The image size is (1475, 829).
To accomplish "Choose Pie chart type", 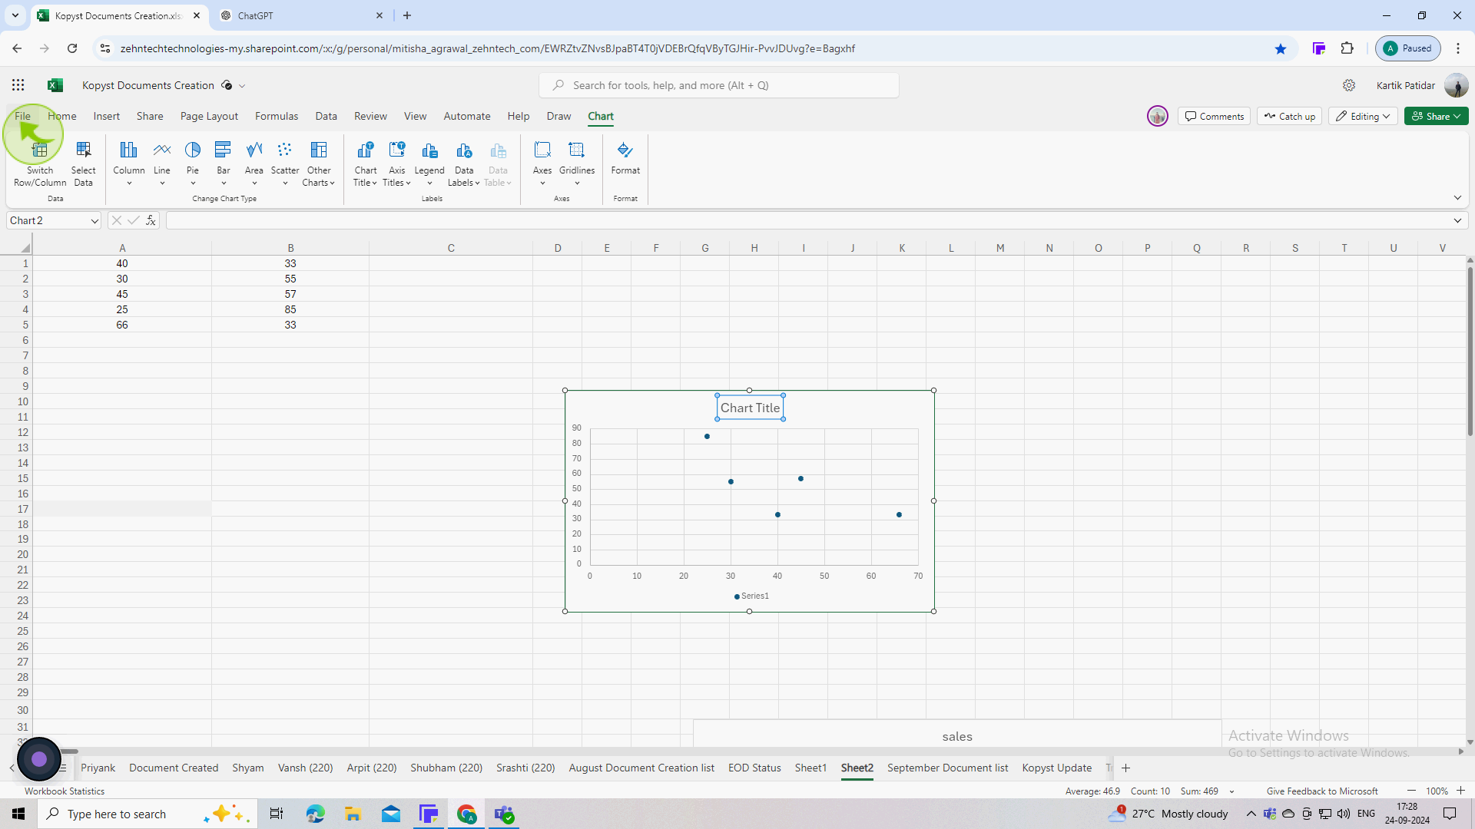I will [x=193, y=163].
